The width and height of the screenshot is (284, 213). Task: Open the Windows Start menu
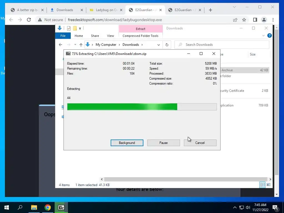coord(7,207)
